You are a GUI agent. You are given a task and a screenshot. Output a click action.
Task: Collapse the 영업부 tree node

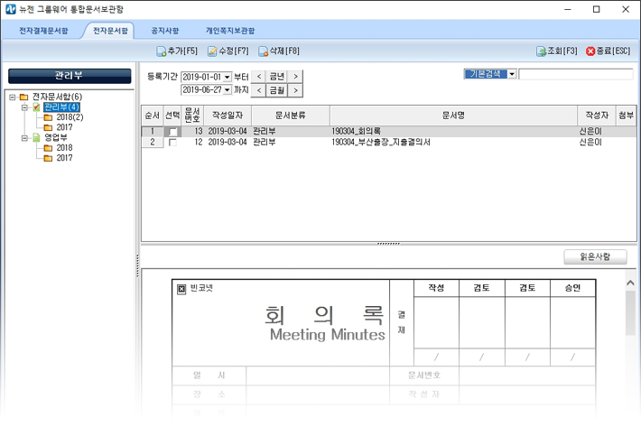pyautogui.click(x=24, y=138)
